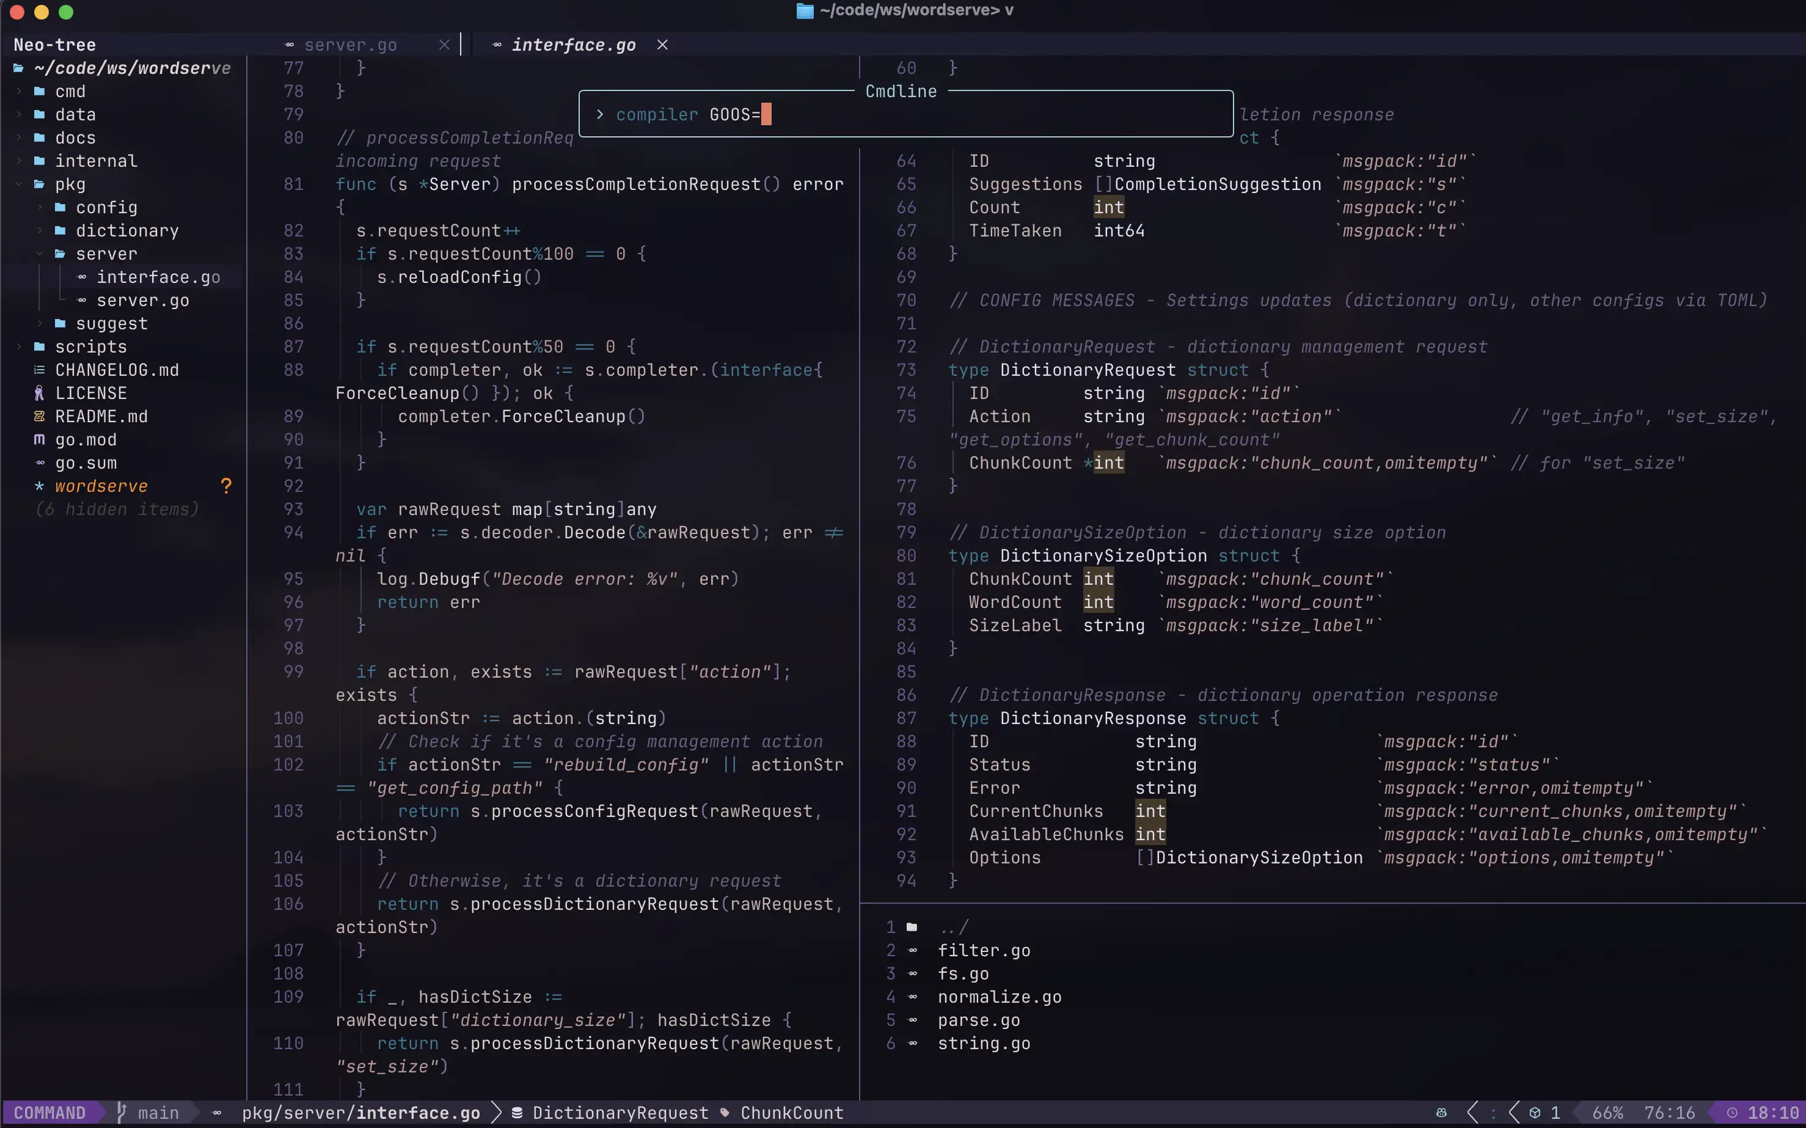Collapse the server folder in tree
1806x1128 pixels.
point(40,254)
